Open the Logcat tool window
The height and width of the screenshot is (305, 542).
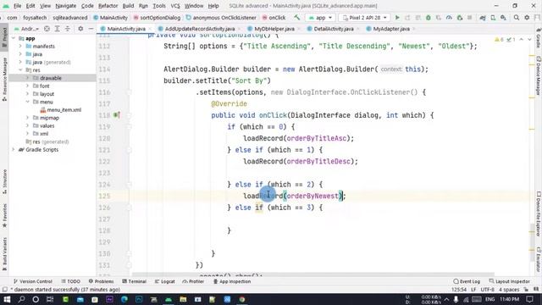pos(165,281)
